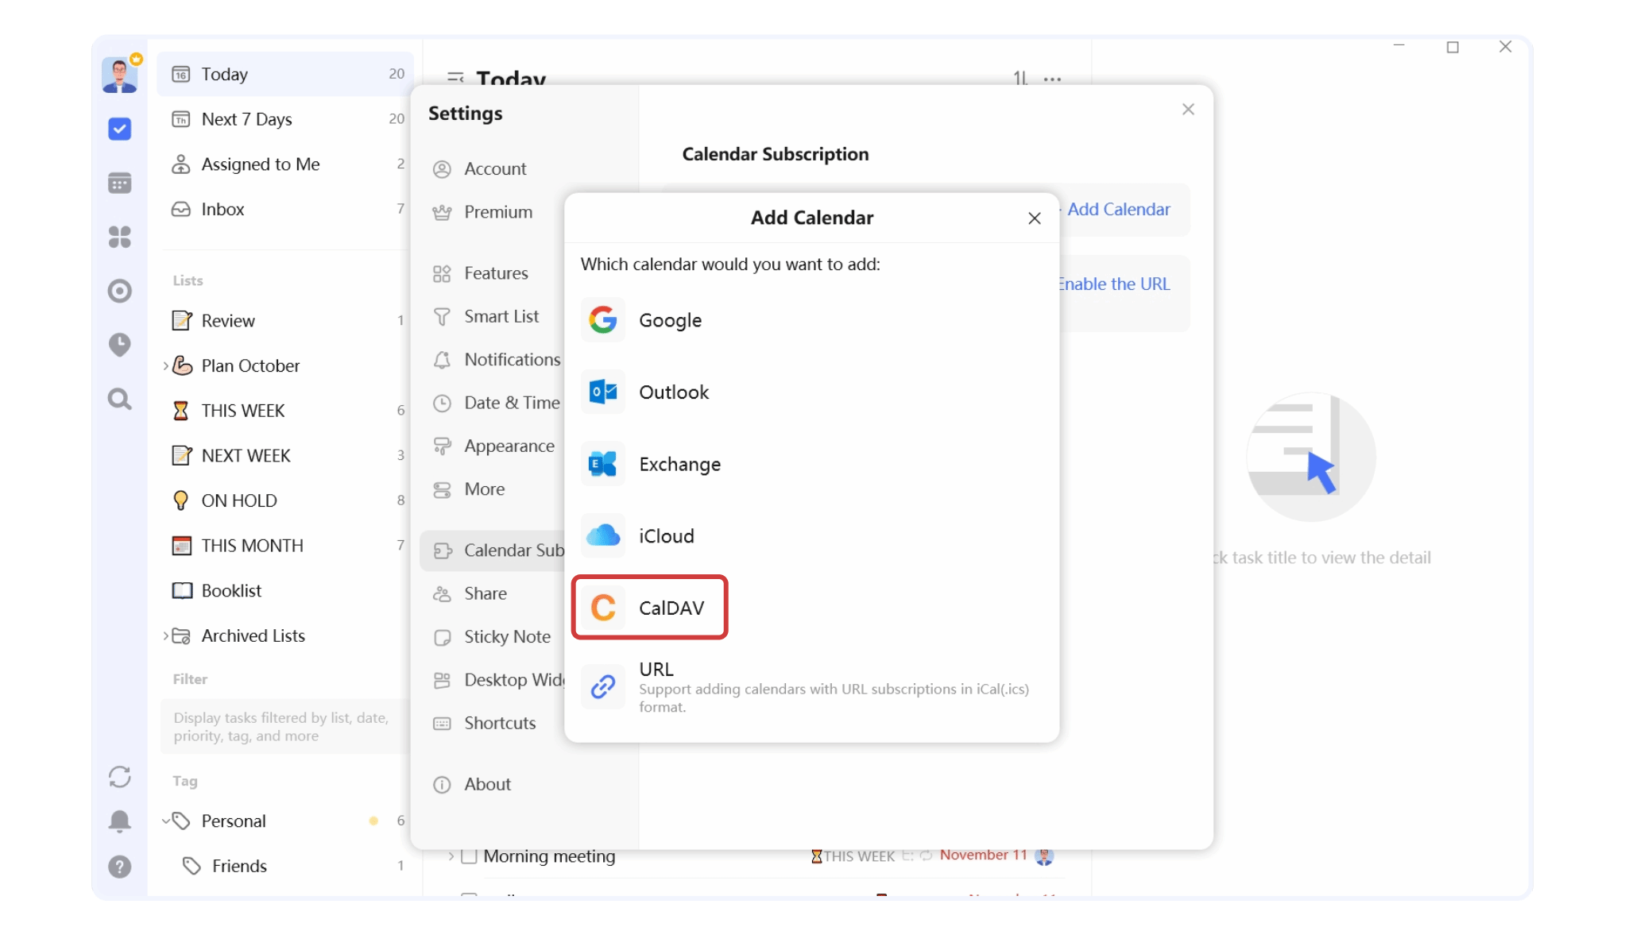The height and width of the screenshot is (927, 1625).
Task: Open the clock-shaped Habit icon
Action: pos(120,345)
